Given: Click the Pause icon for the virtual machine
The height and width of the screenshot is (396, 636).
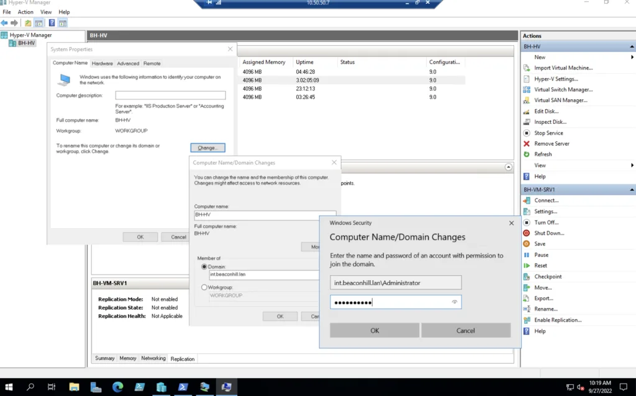Looking at the screenshot, I should [x=527, y=255].
